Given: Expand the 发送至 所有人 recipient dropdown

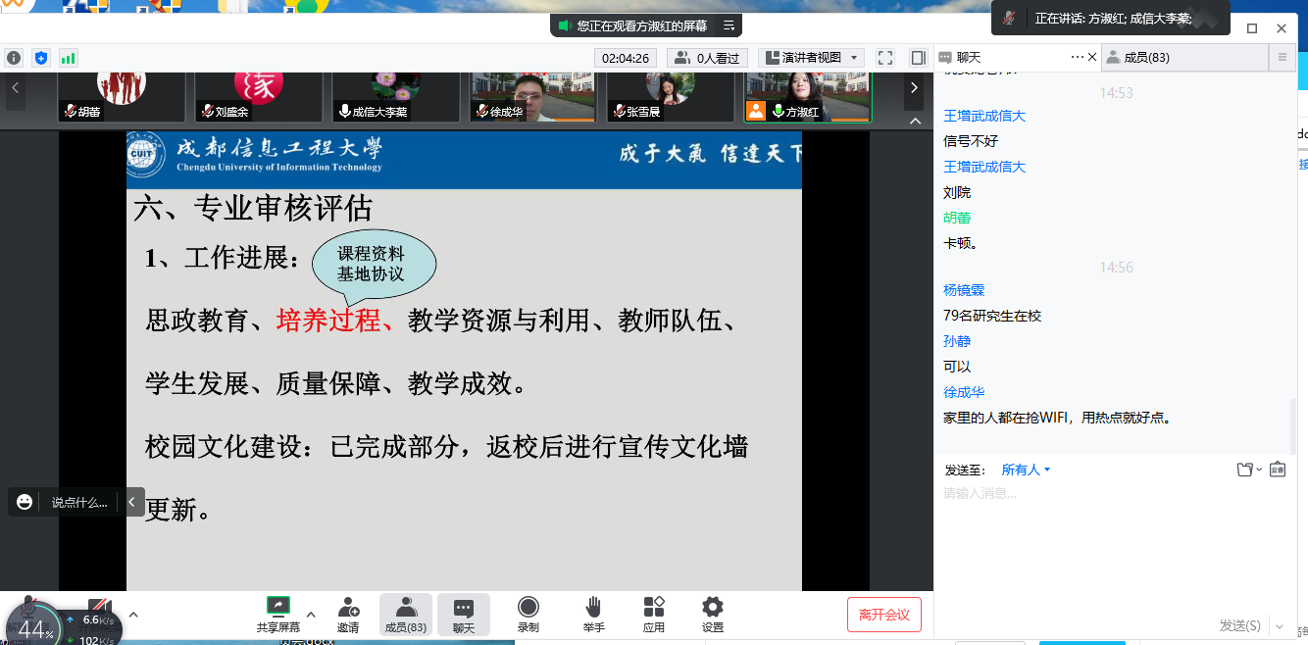Looking at the screenshot, I should pos(1026,470).
